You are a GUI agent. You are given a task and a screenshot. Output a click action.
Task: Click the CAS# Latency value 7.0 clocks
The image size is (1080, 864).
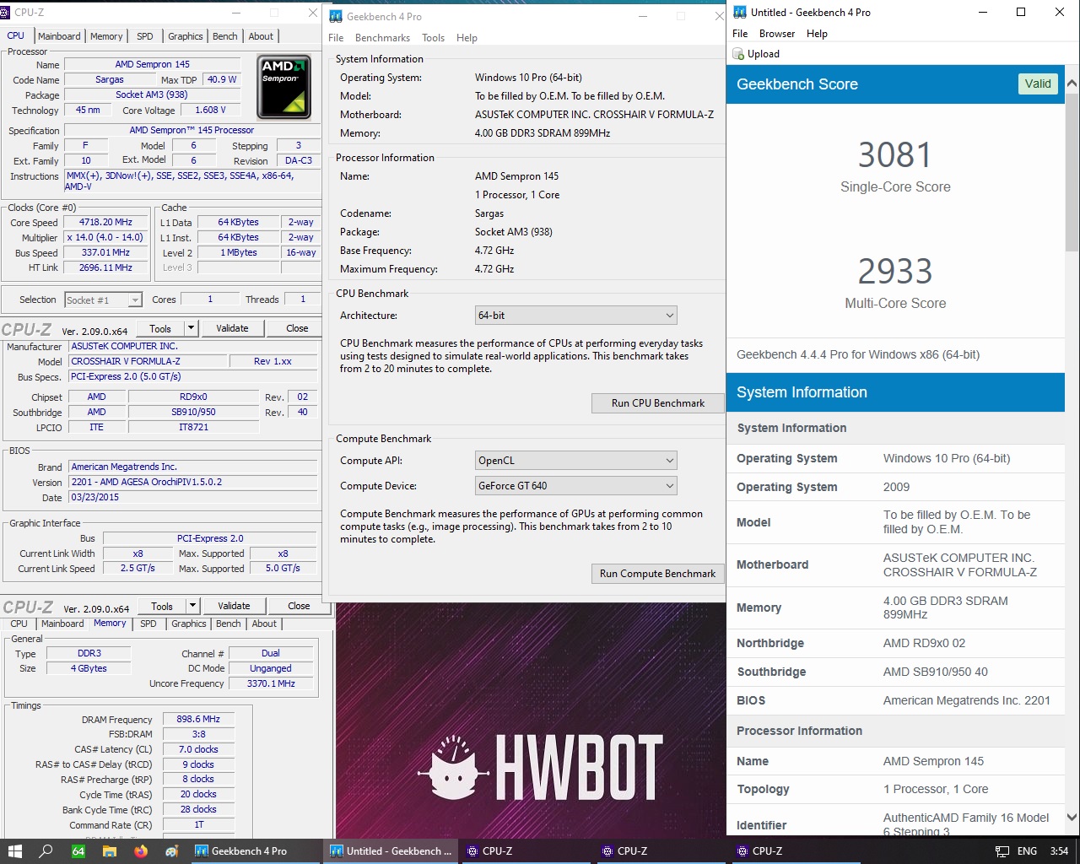tap(198, 749)
